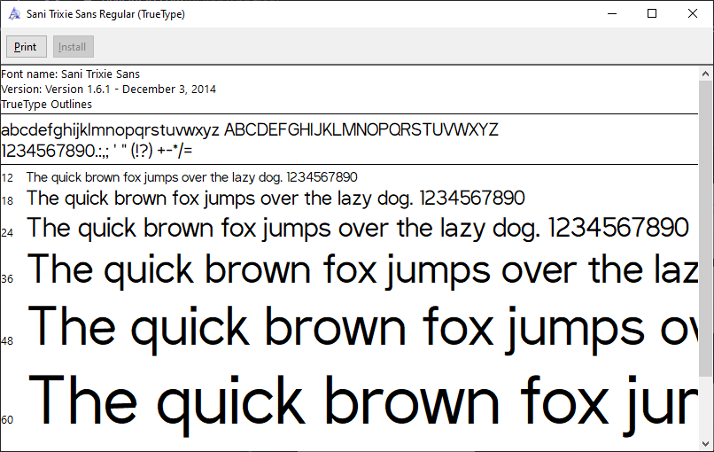Screen dimensions: 714x452
Task: Close the Sani Trixie Sans window
Action: click(693, 13)
